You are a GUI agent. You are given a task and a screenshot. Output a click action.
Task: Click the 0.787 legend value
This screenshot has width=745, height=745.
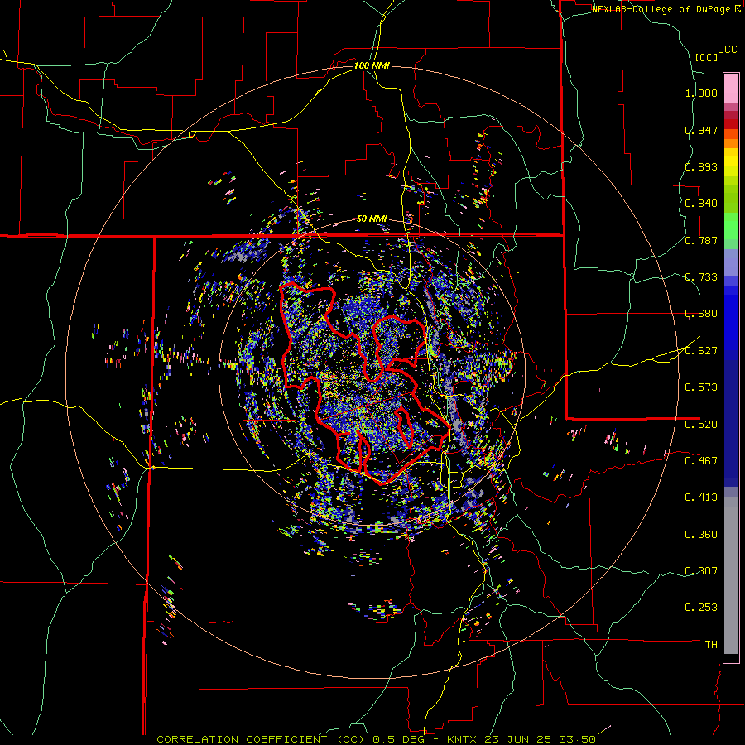click(x=701, y=240)
